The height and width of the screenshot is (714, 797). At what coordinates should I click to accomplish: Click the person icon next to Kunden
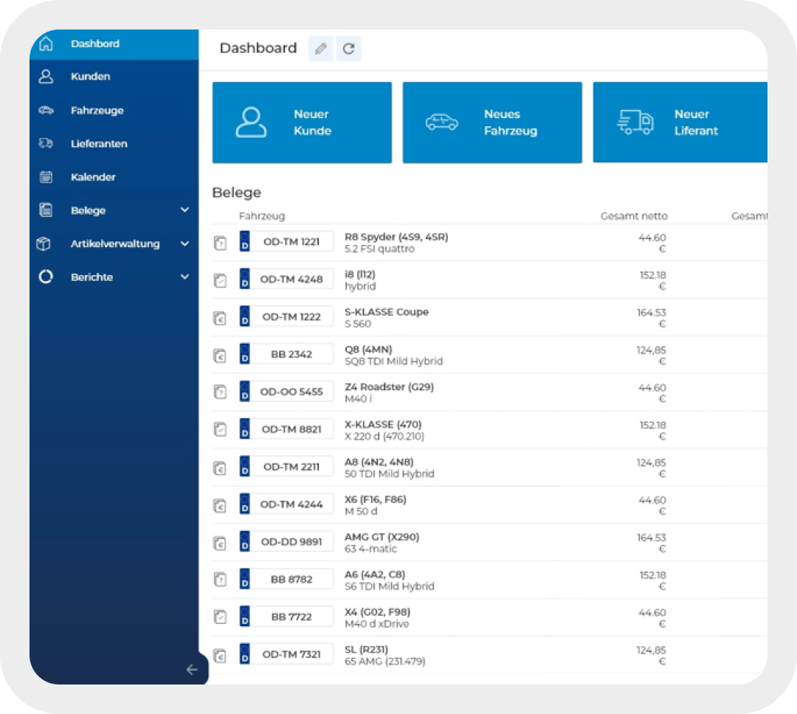click(46, 76)
